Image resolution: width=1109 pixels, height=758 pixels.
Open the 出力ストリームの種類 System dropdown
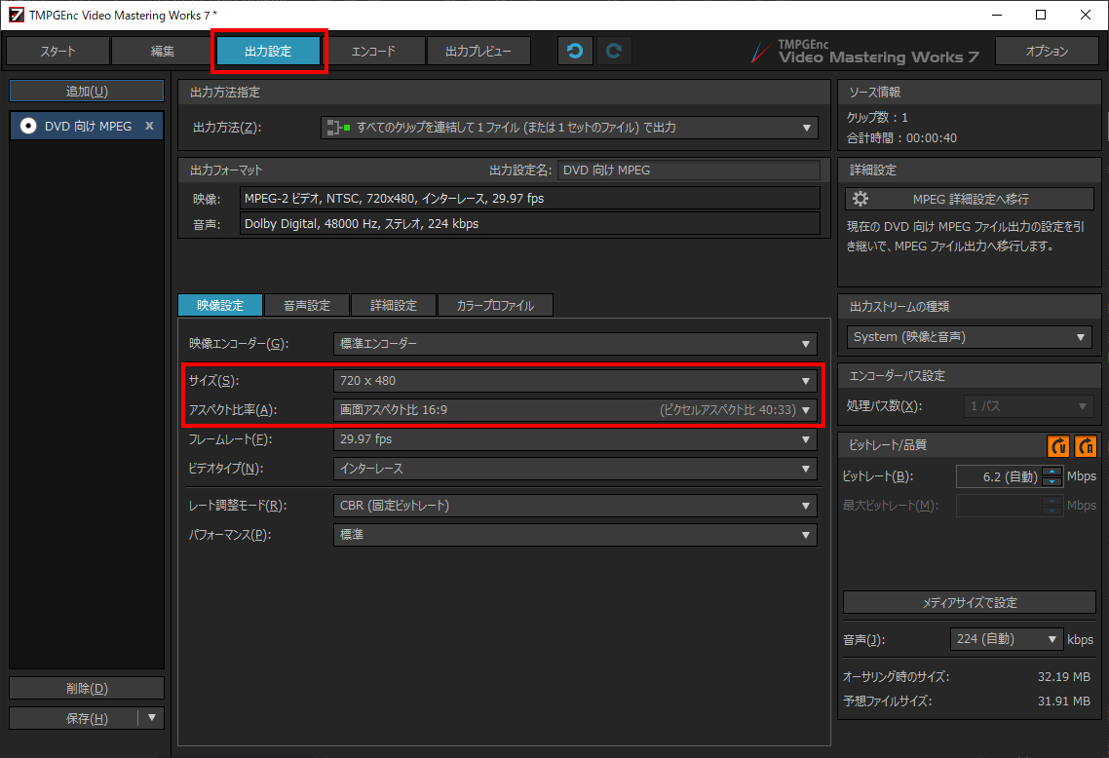(x=969, y=337)
